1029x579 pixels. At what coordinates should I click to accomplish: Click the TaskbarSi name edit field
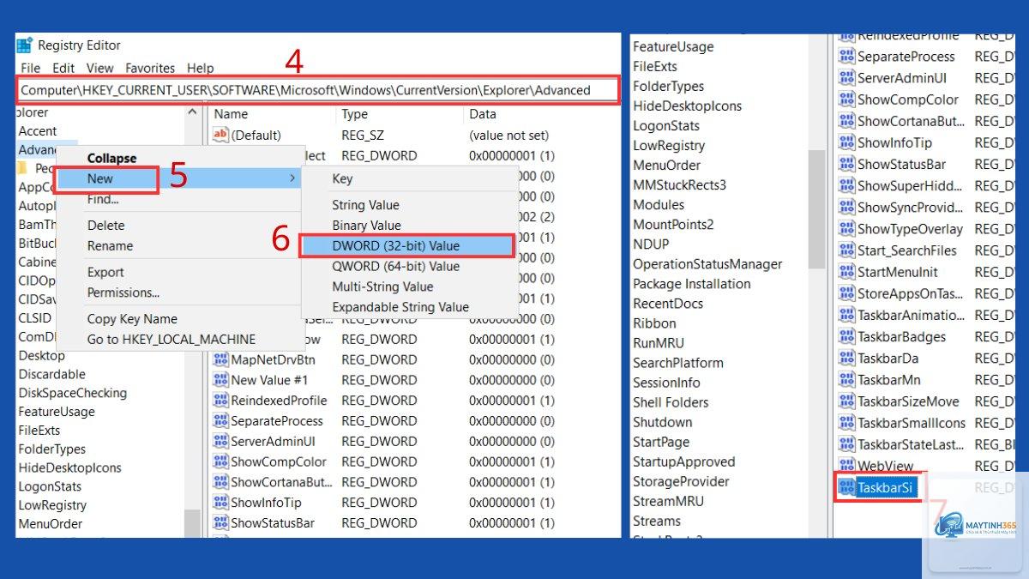[x=887, y=487]
